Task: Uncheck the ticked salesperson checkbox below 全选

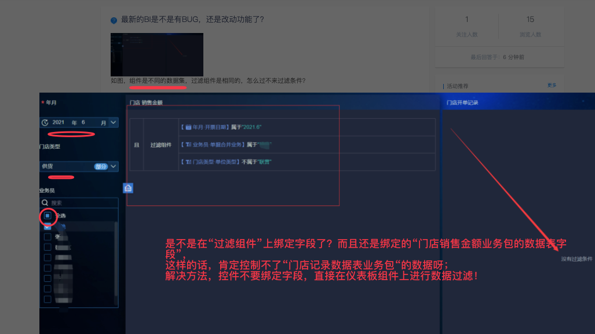Action: [x=48, y=226]
